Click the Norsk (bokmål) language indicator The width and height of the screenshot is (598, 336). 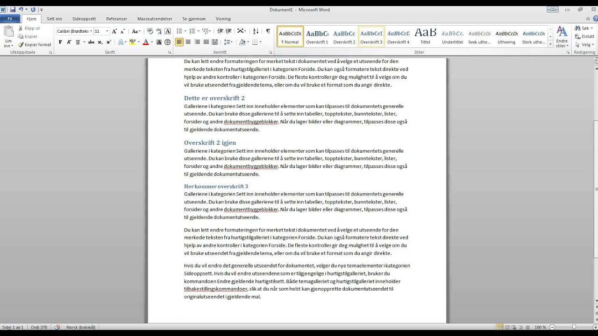pyautogui.click(x=81, y=327)
